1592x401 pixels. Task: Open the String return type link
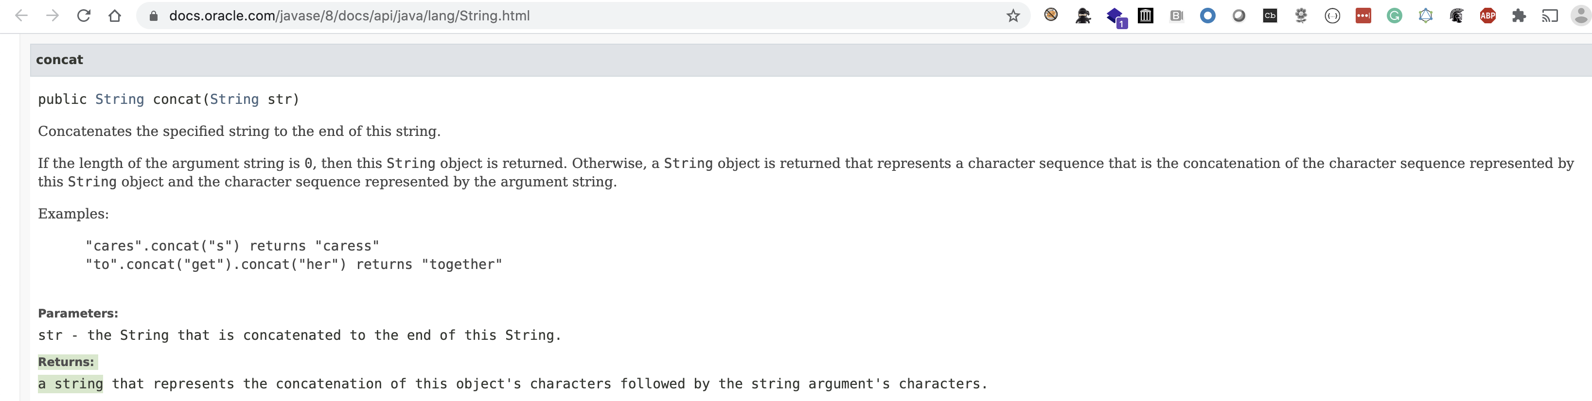point(119,100)
